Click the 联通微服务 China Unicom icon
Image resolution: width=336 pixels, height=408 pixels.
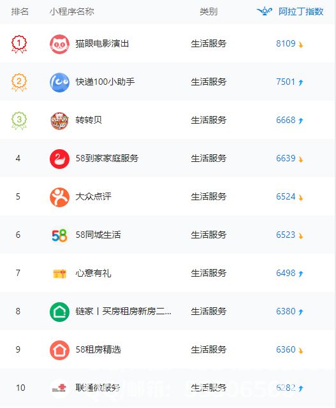(x=59, y=388)
